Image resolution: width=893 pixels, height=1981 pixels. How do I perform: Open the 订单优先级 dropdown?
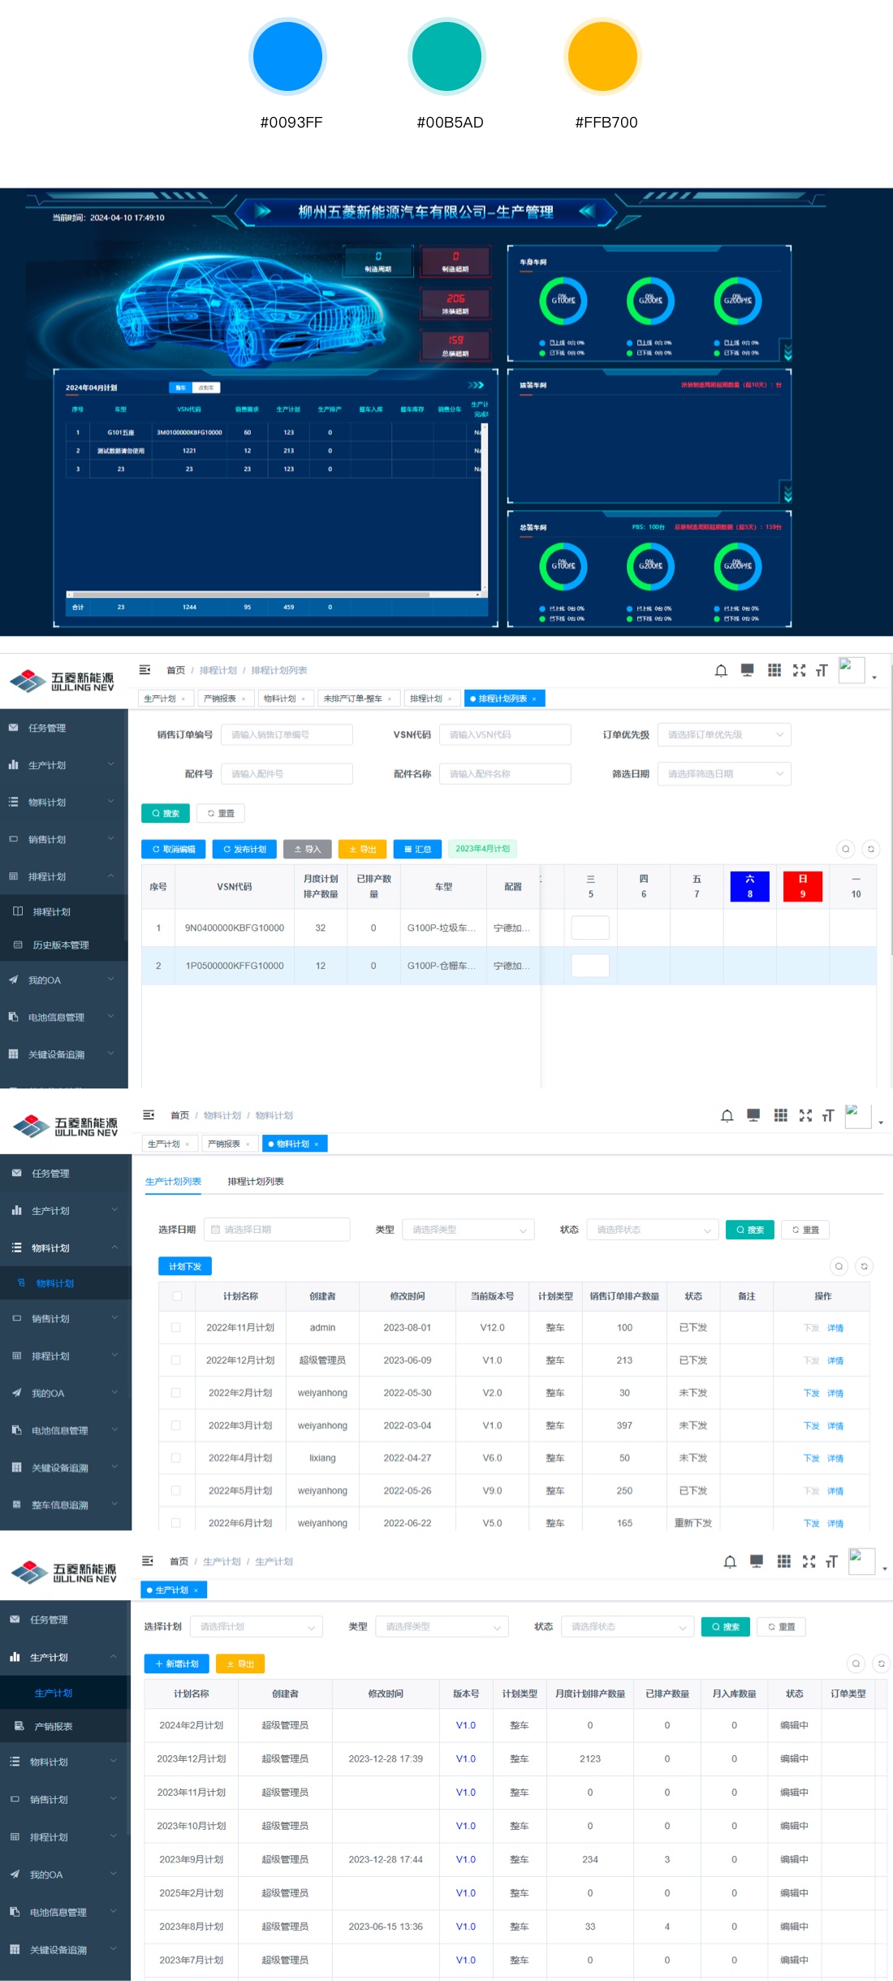723,734
